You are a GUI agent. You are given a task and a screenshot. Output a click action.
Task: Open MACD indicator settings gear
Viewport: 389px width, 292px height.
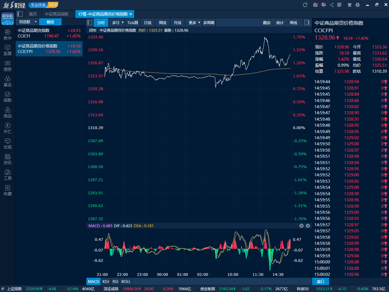click(x=308, y=226)
